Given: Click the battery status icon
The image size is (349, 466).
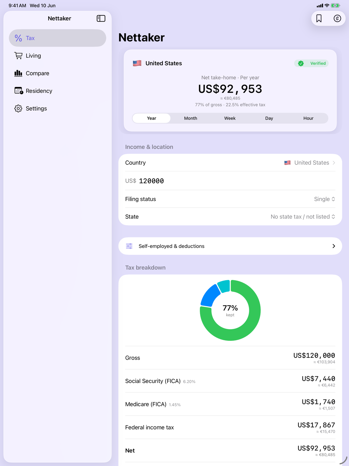Looking at the screenshot, I should 335,6.
